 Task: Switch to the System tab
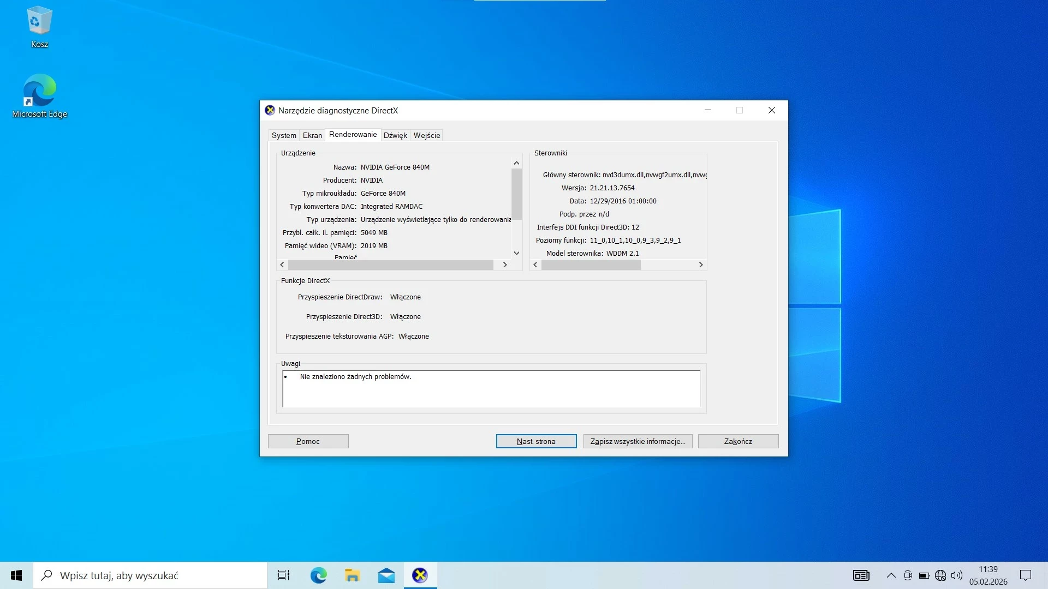pyautogui.click(x=284, y=135)
